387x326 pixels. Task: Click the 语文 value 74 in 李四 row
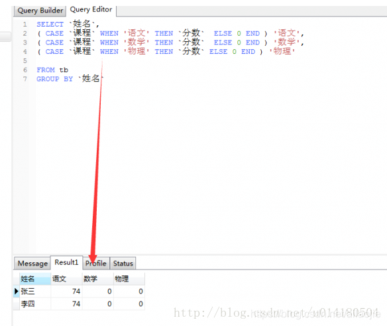pos(66,303)
